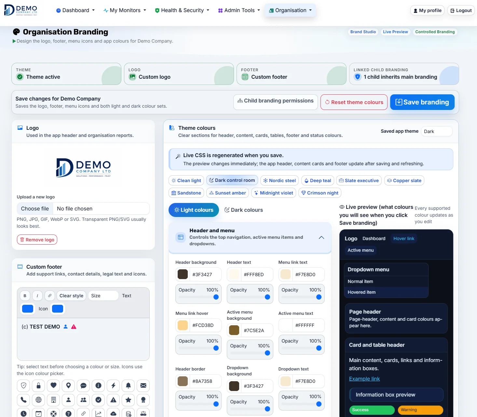
Task: Insert the globe icon into footer
Action: [38, 400]
